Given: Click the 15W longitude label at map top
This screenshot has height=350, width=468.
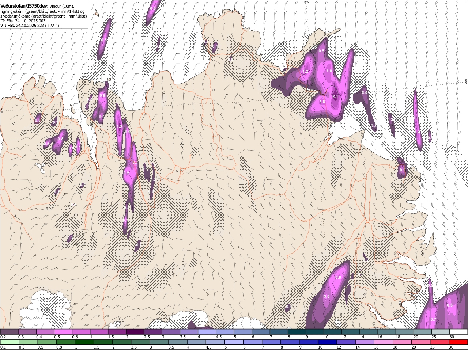Looking at the screenshot, I should click(306, 2).
